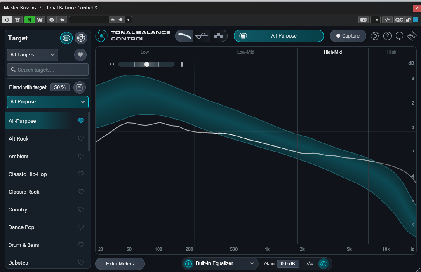
Task: Enable Read automation (R) button
Action: click(29, 20)
